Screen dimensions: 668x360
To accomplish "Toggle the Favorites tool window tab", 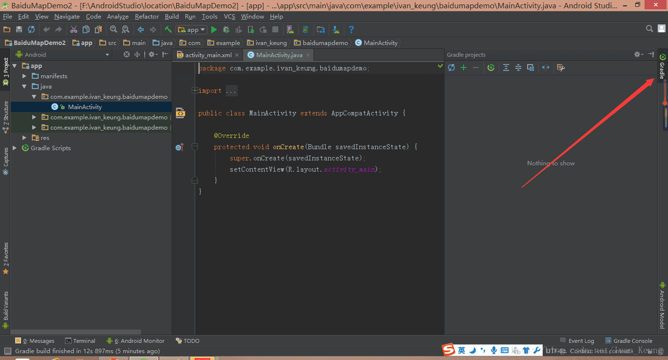I will pyautogui.click(x=5, y=258).
